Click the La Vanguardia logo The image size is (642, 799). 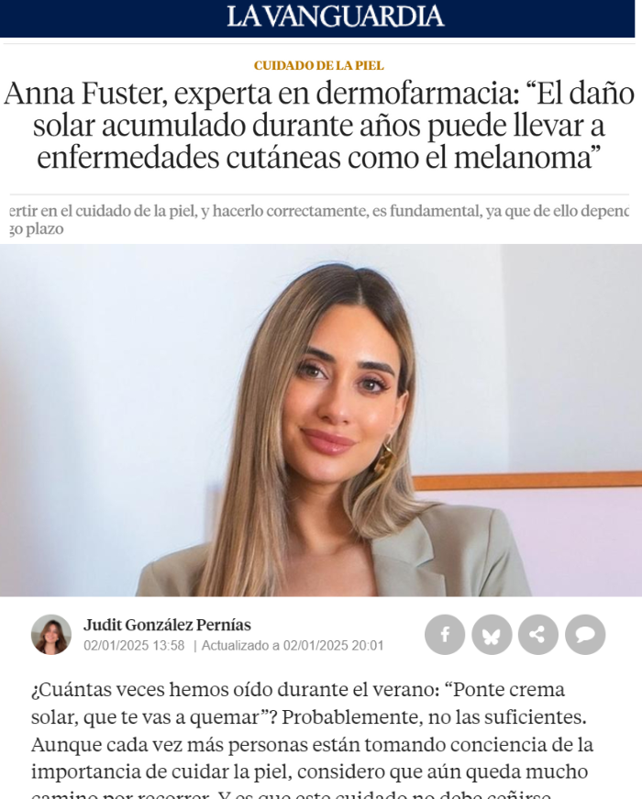336,17
